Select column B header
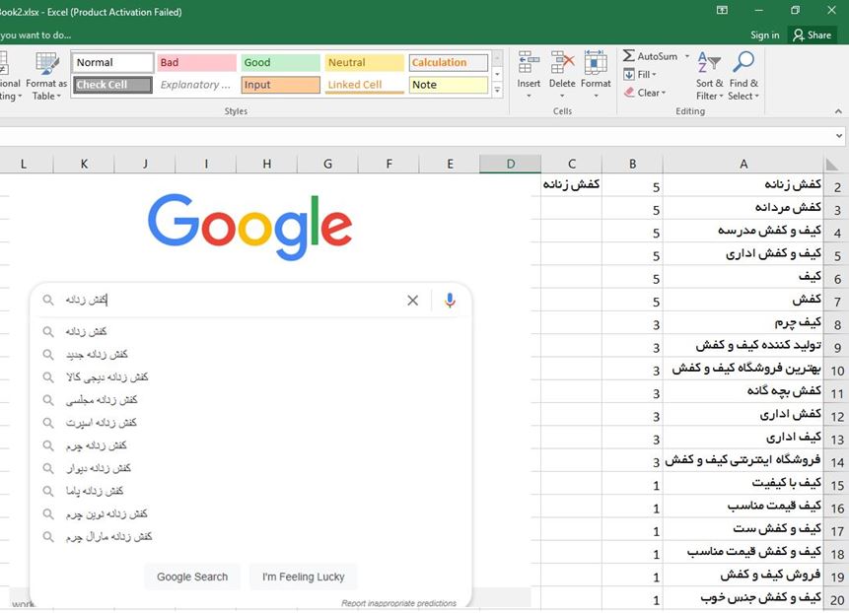Screen dimensions: 849x613 pos(632,164)
